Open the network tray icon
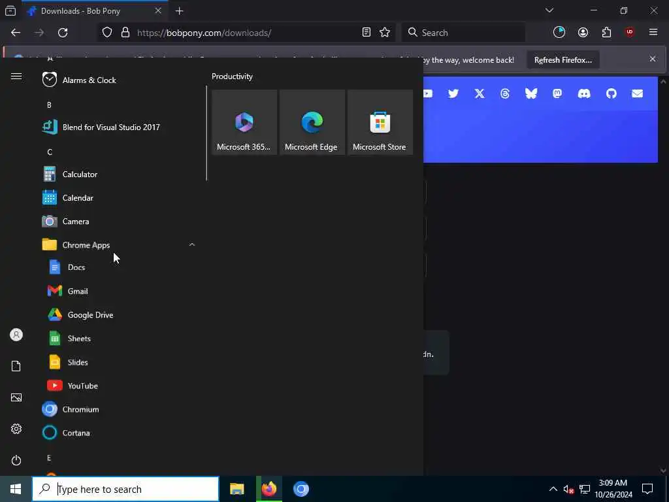This screenshot has height=502, width=669. [x=585, y=489]
